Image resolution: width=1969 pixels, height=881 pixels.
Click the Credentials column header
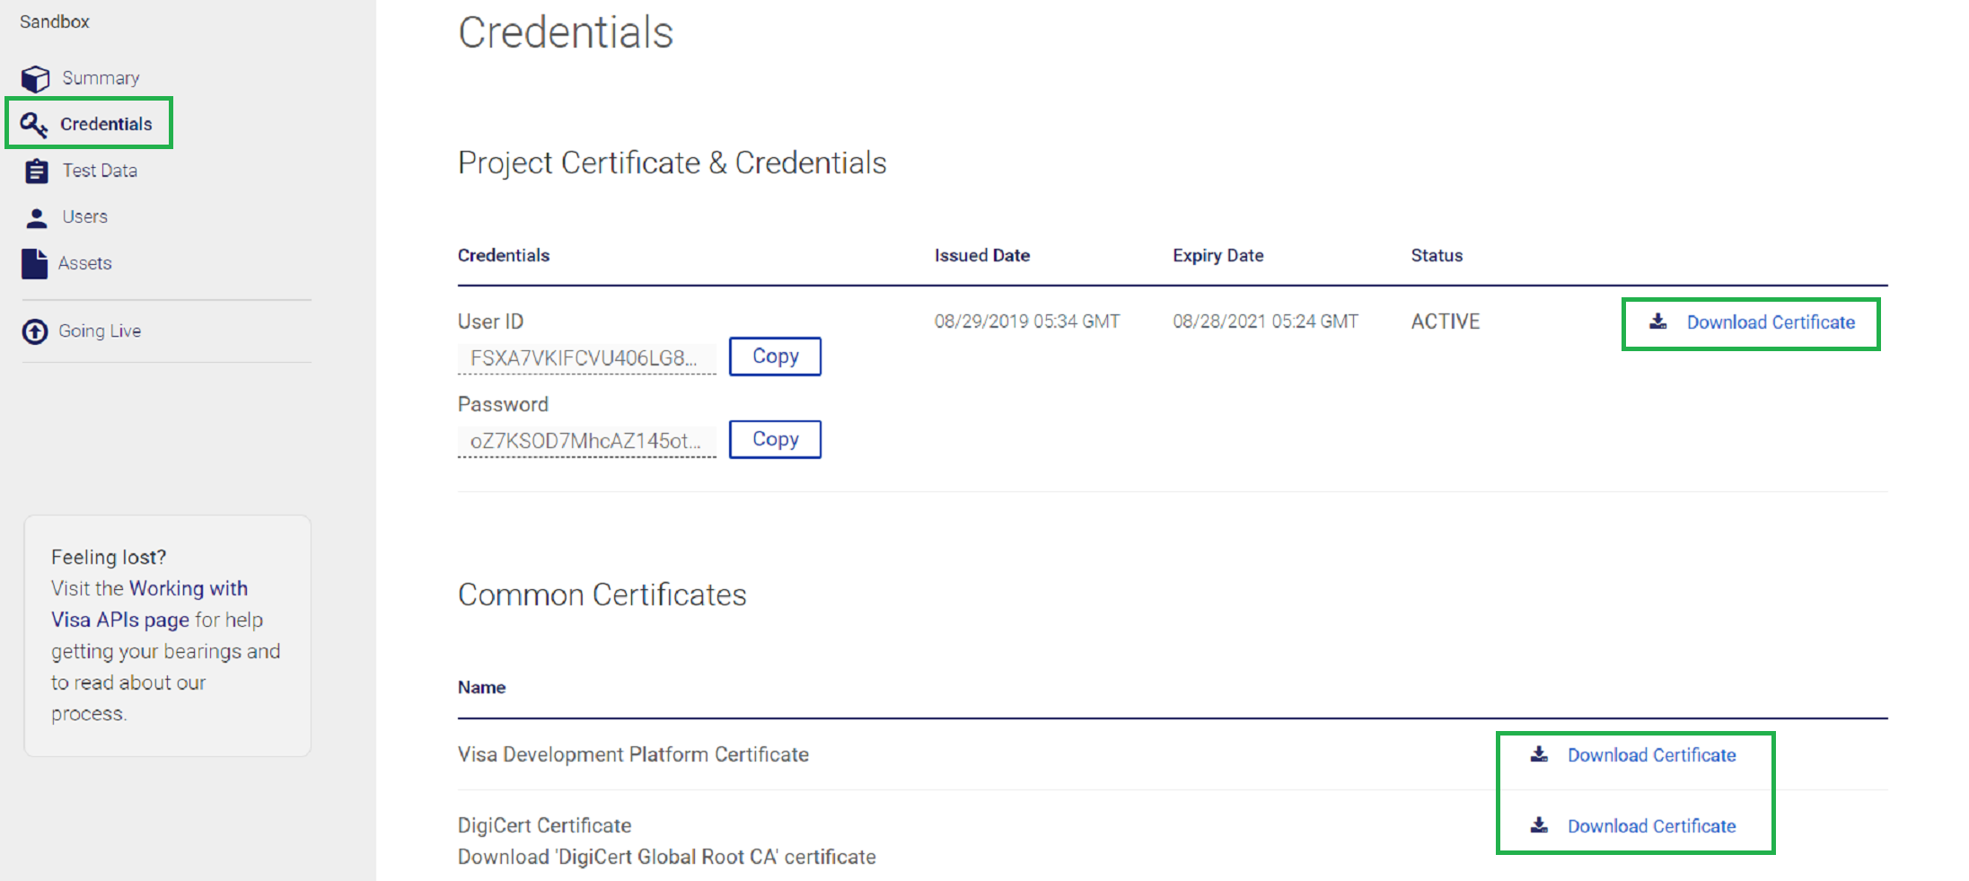coord(504,255)
